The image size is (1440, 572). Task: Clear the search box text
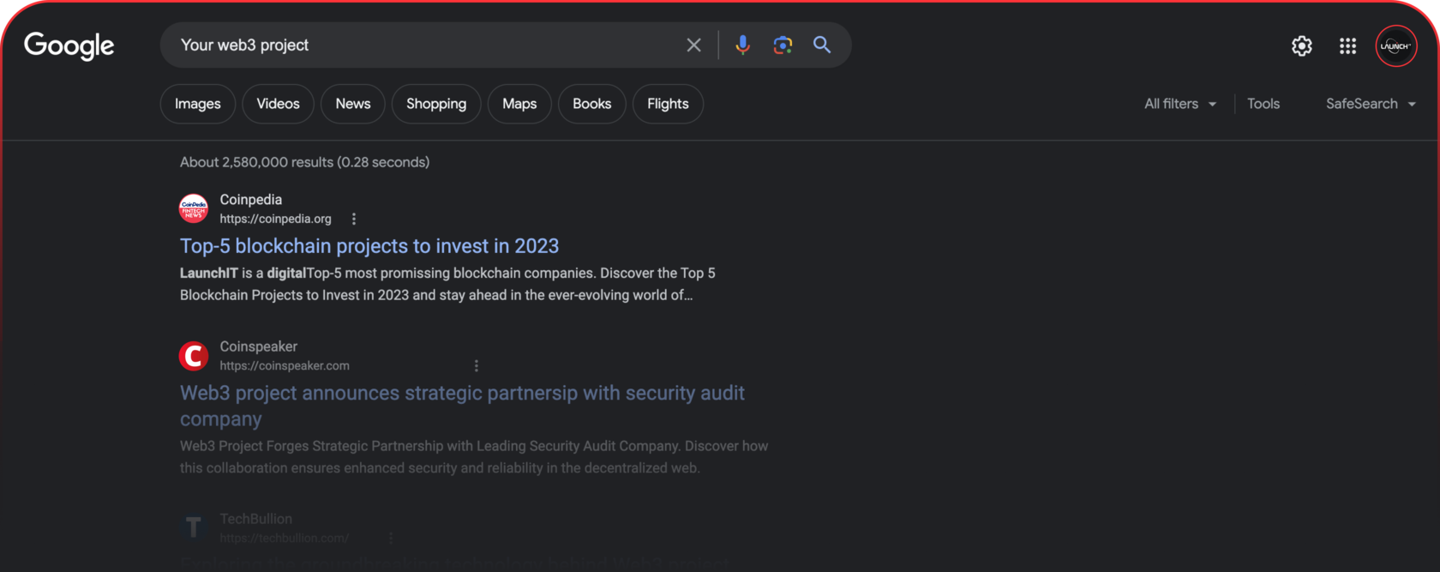tap(693, 45)
